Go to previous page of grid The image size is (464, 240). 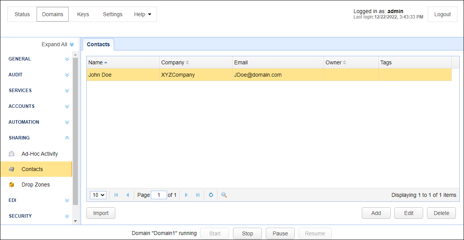coord(128,195)
